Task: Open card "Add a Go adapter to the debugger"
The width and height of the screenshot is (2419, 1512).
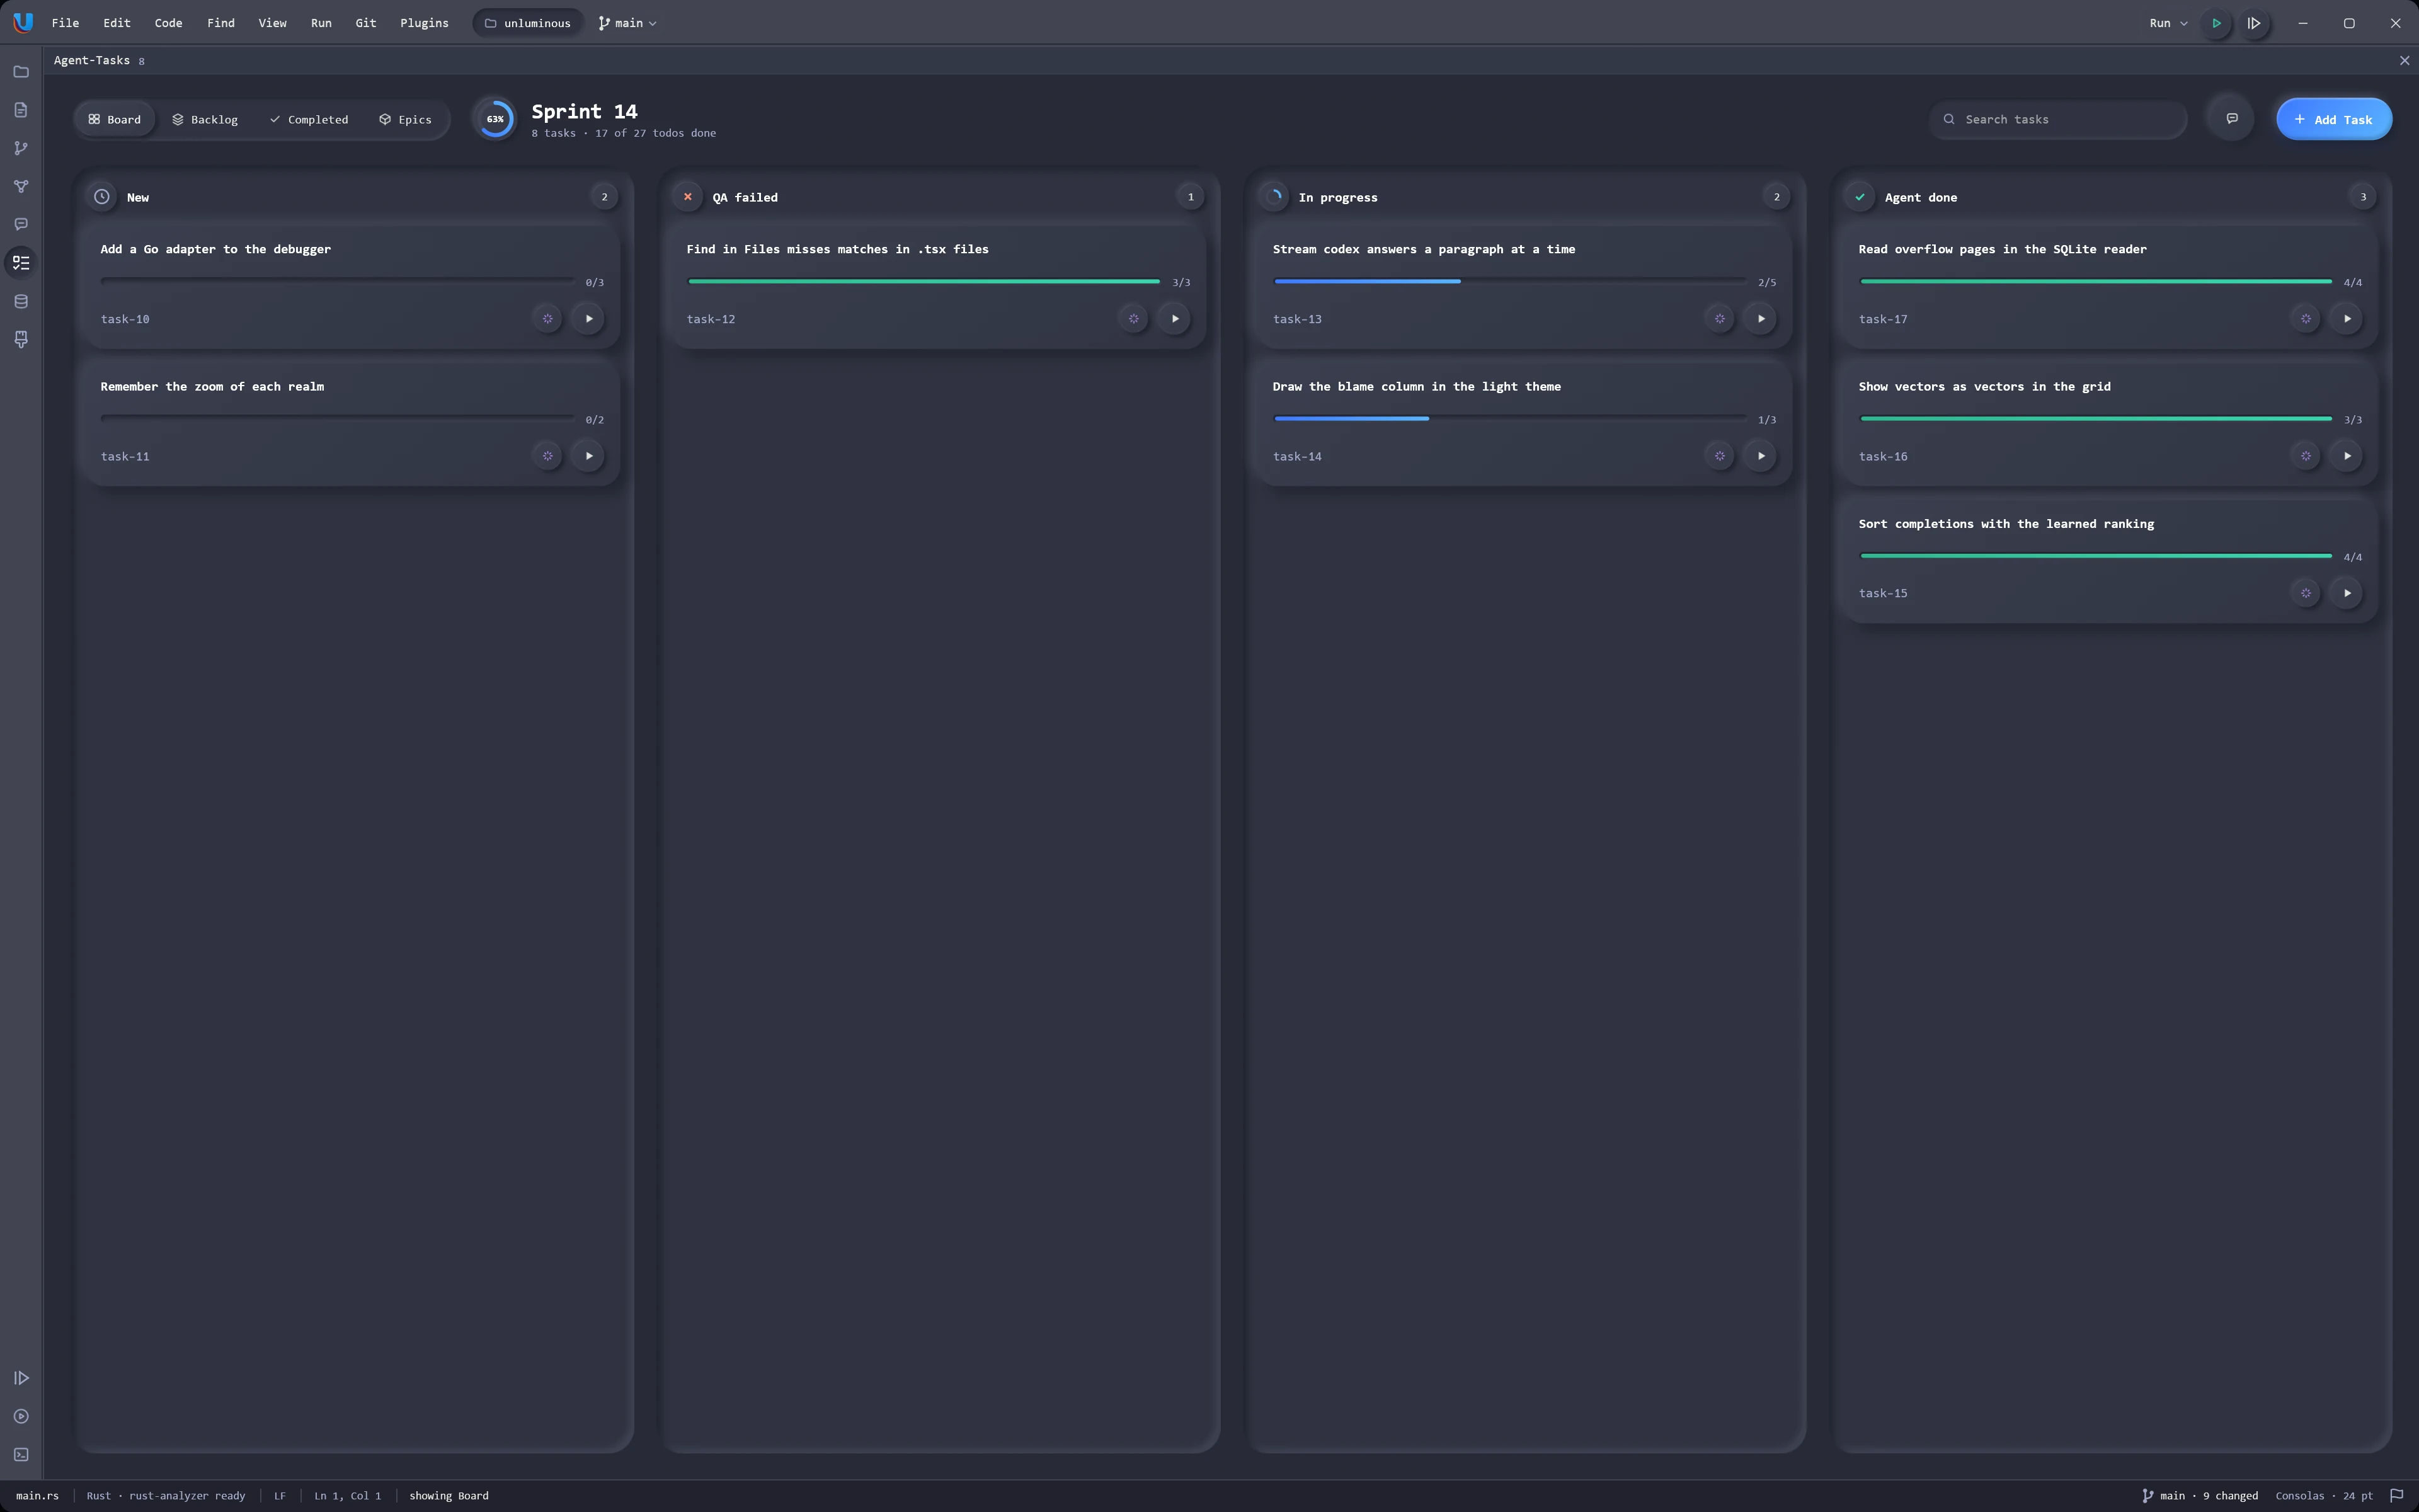Action: [x=352, y=287]
